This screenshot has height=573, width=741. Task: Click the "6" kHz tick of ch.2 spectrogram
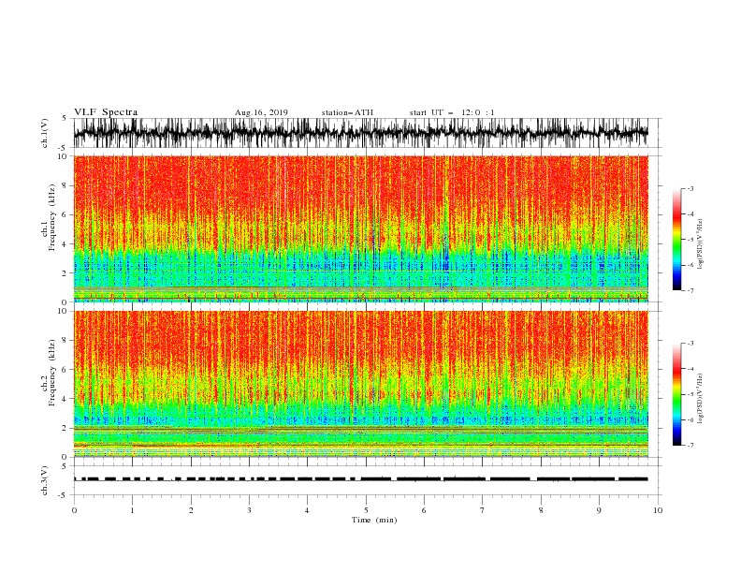pos(65,370)
